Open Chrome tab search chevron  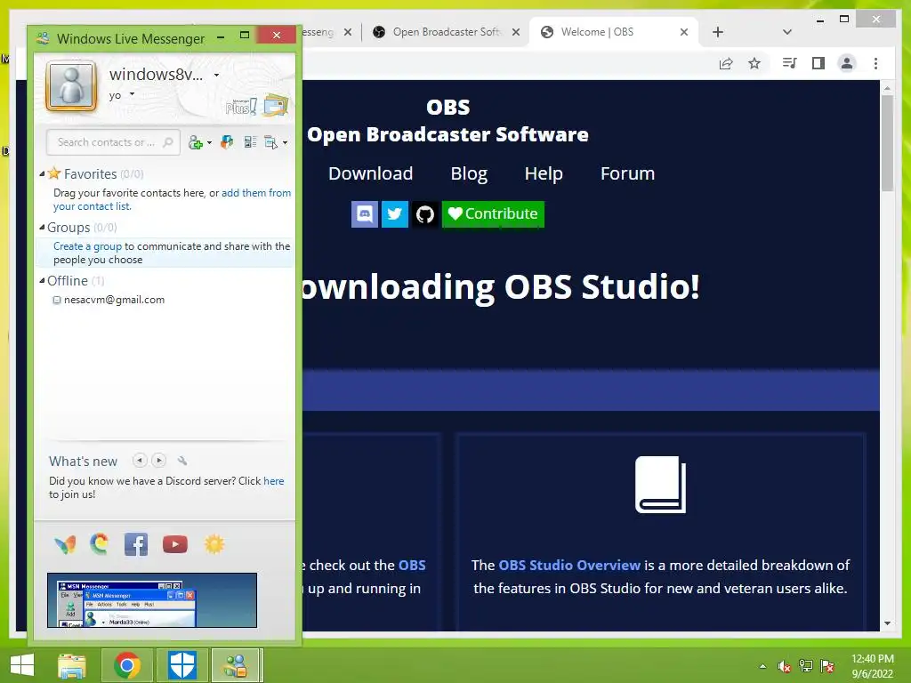(787, 32)
